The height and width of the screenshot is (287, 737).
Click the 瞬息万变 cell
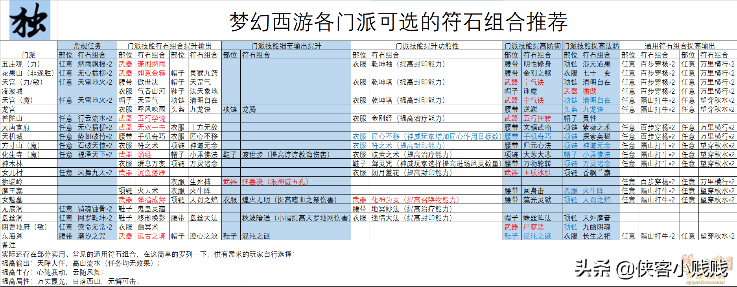point(153,163)
